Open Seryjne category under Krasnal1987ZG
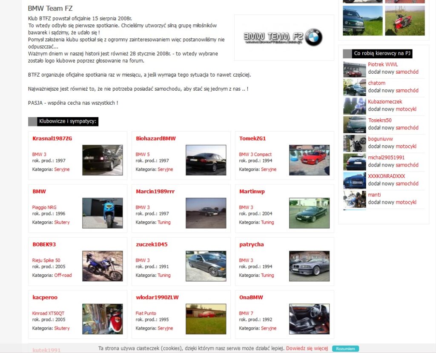 [62, 169]
